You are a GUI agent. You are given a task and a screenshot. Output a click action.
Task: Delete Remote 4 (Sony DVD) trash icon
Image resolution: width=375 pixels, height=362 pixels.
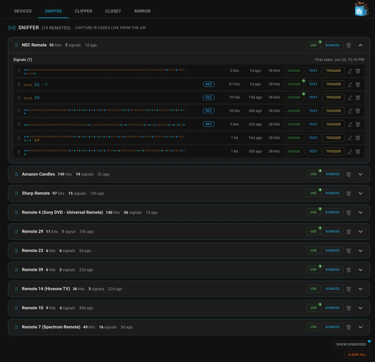[349, 213]
